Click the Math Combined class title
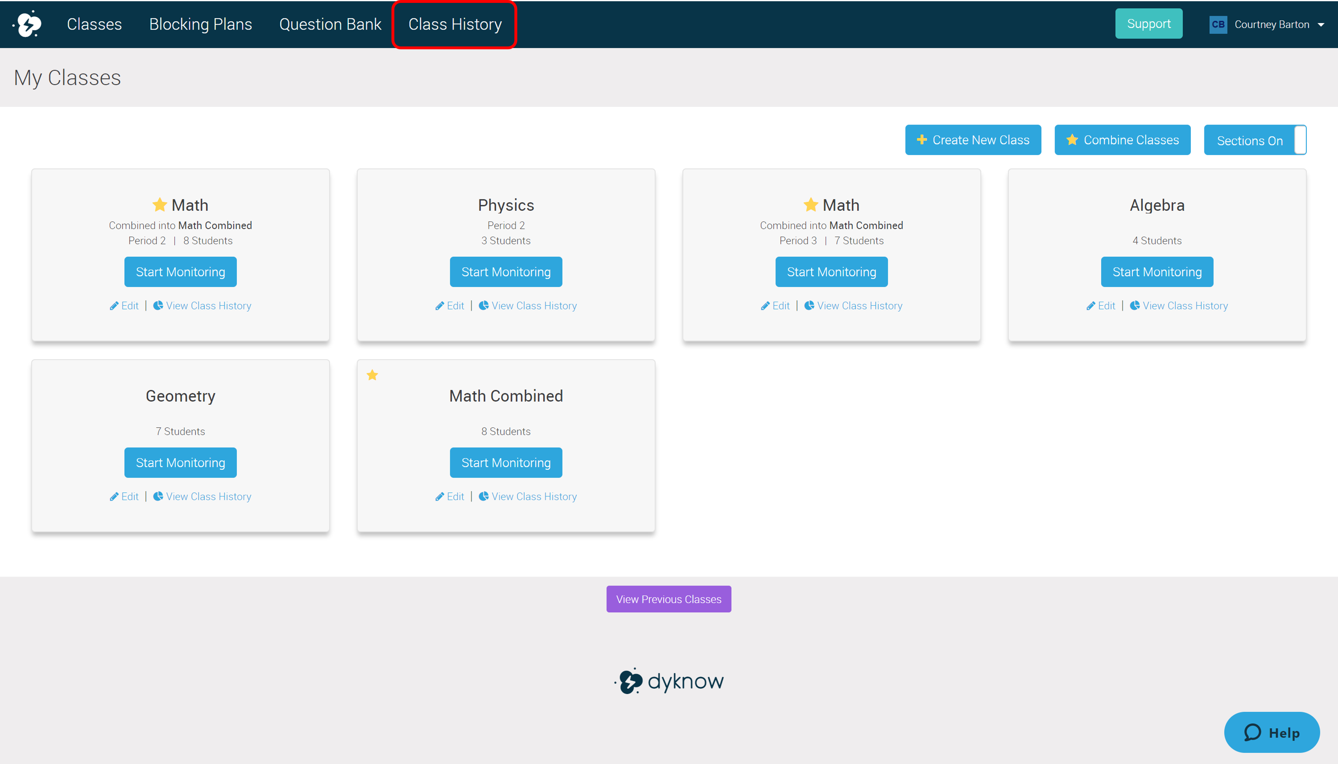The width and height of the screenshot is (1338, 764). tap(506, 396)
